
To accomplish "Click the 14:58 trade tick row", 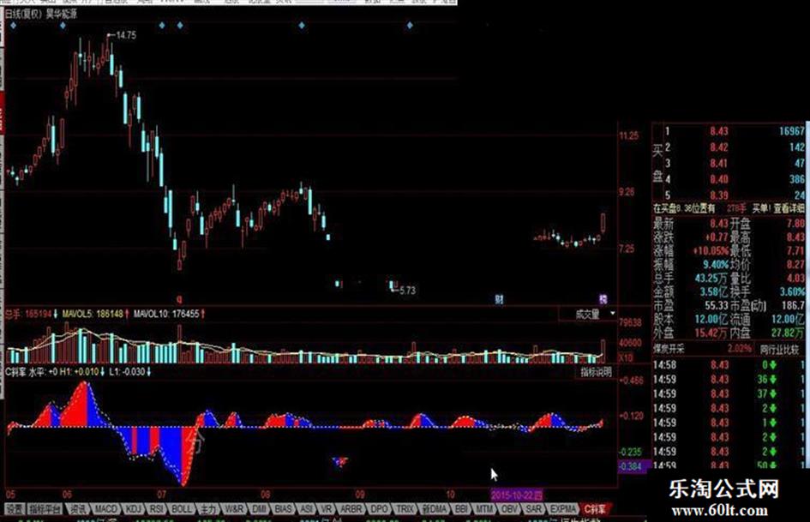I will point(729,365).
